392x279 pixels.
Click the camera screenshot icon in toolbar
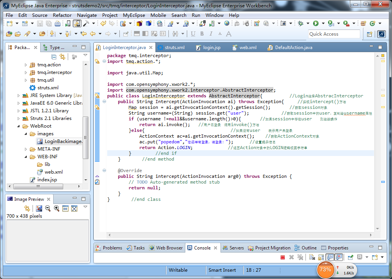pyautogui.click(x=283, y=23)
